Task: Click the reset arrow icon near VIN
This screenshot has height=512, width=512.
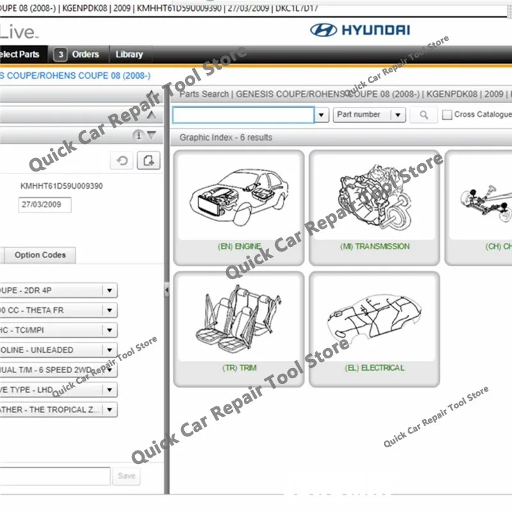Action: coord(122,161)
